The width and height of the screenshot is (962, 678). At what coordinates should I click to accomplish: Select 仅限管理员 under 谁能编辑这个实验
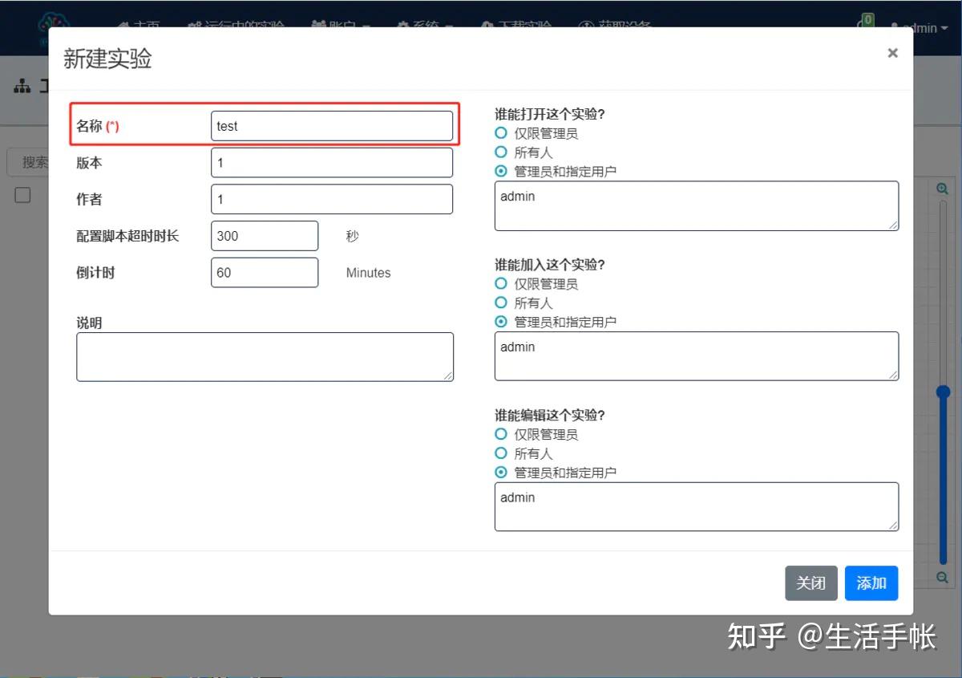click(x=501, y=434)
